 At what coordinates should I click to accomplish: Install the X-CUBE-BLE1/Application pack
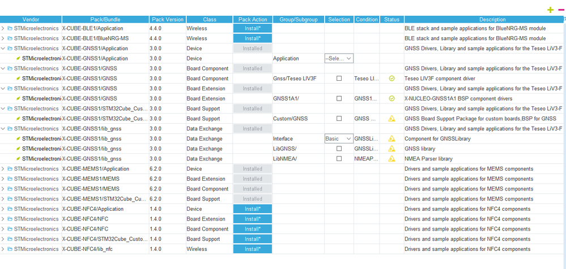(253, 28)
